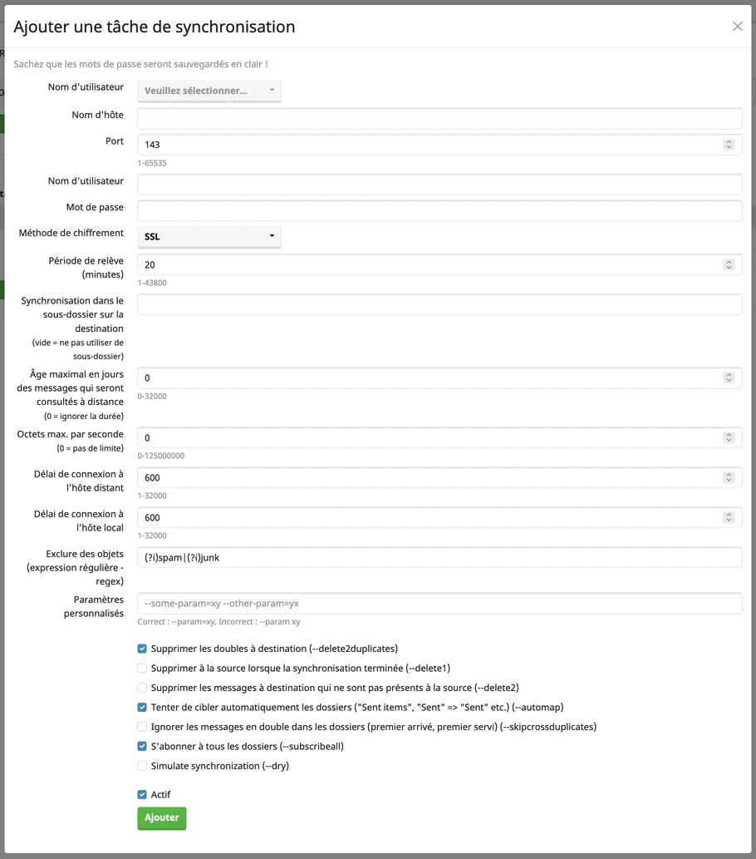Uncheck S'abonner à tous les dossiers
This screenshot has height=859, width=756.
(x=142, y=746)
